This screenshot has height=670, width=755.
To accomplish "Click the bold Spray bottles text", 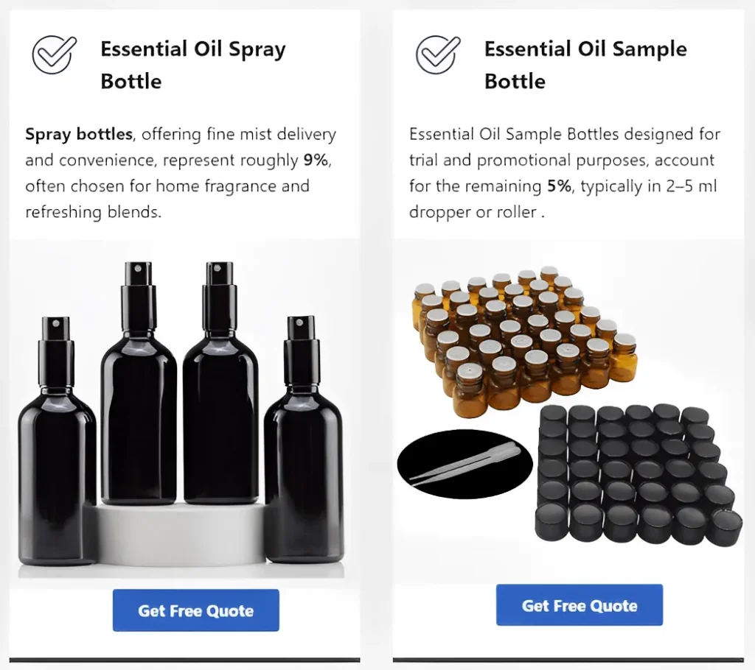I will click(x=79, y=134).
